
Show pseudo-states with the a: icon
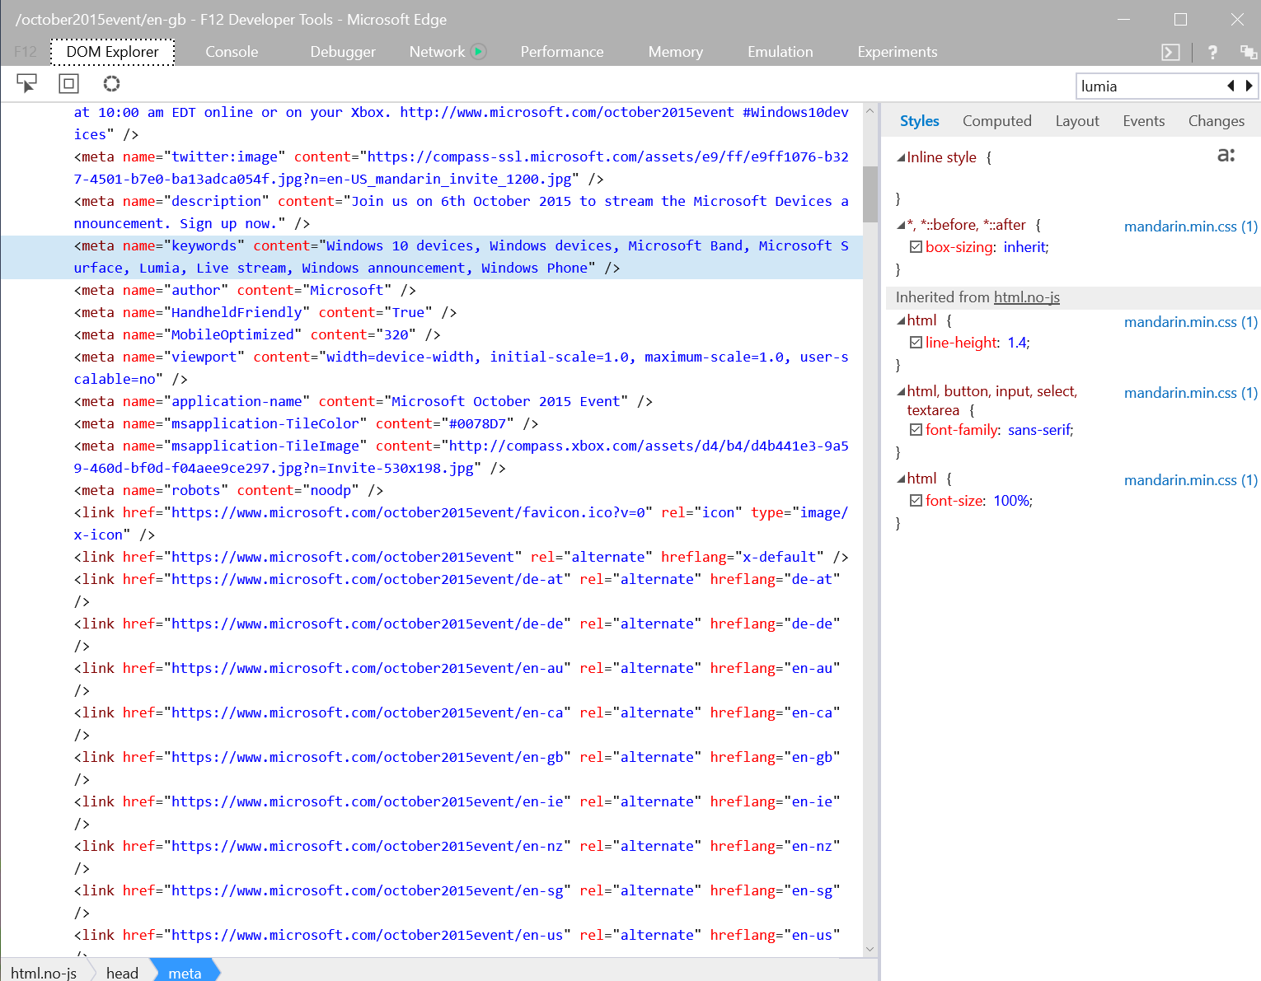click(1226, 155)
